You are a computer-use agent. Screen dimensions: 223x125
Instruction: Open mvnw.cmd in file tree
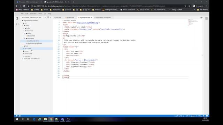pos(28,54)
